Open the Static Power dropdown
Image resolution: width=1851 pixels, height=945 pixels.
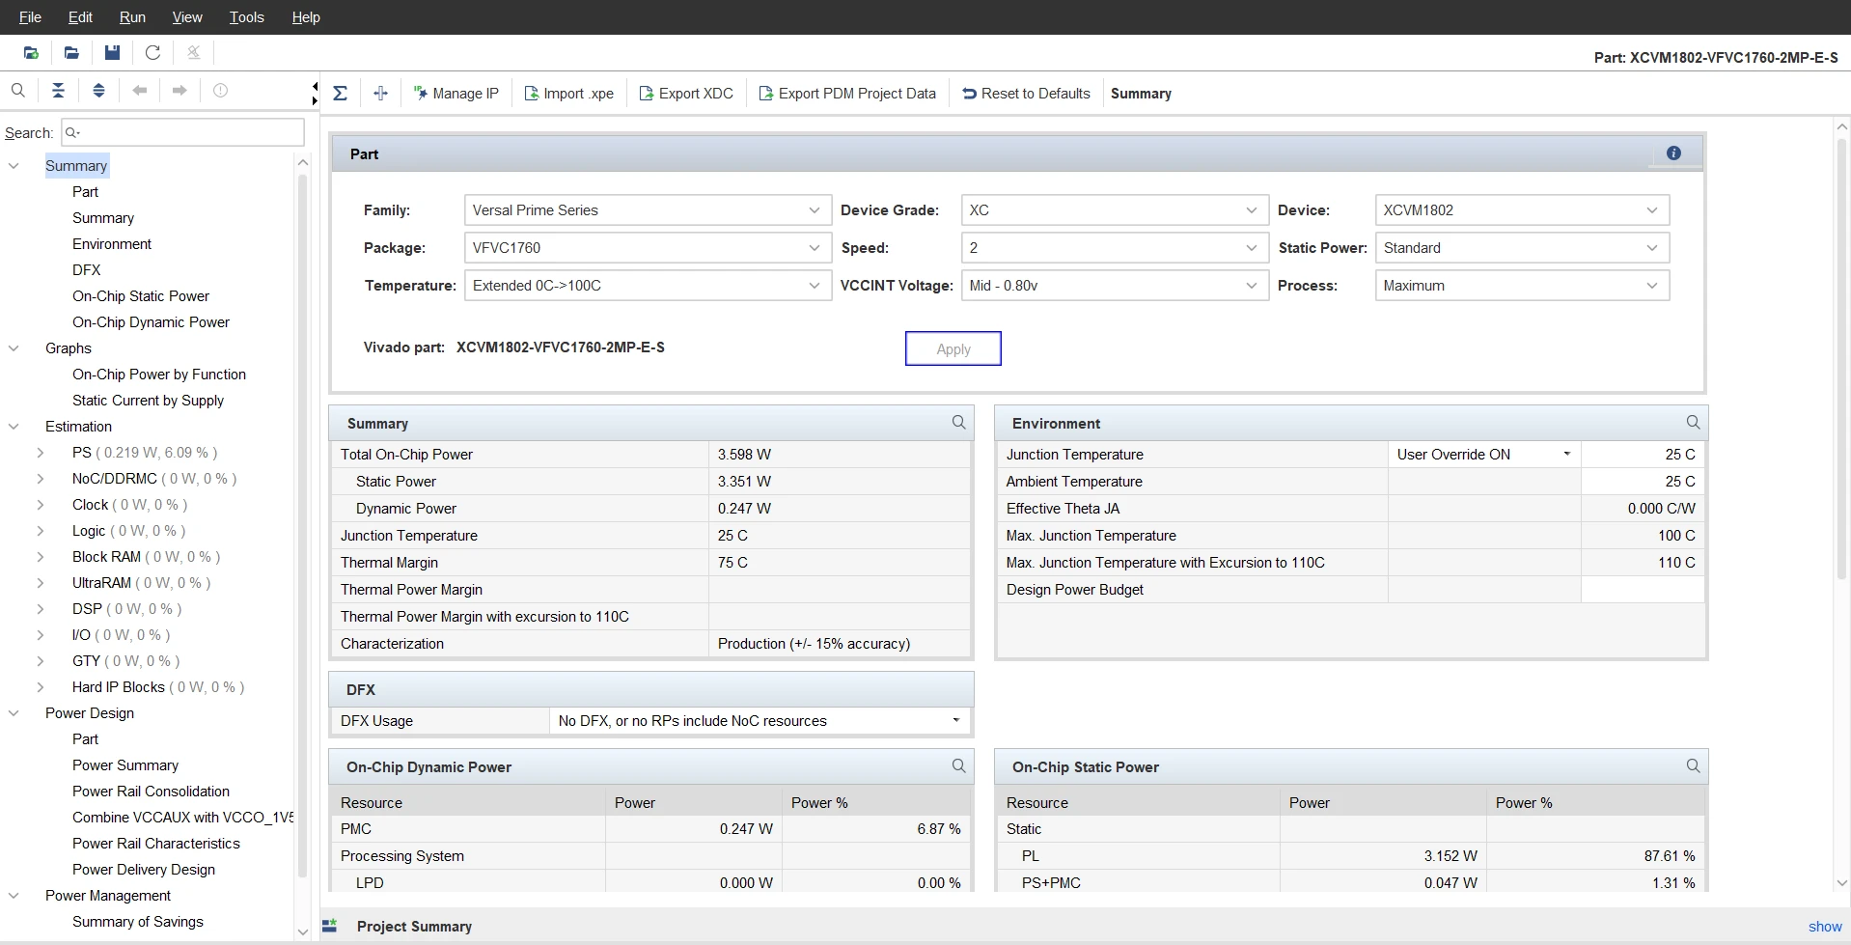coord(1522,248)
